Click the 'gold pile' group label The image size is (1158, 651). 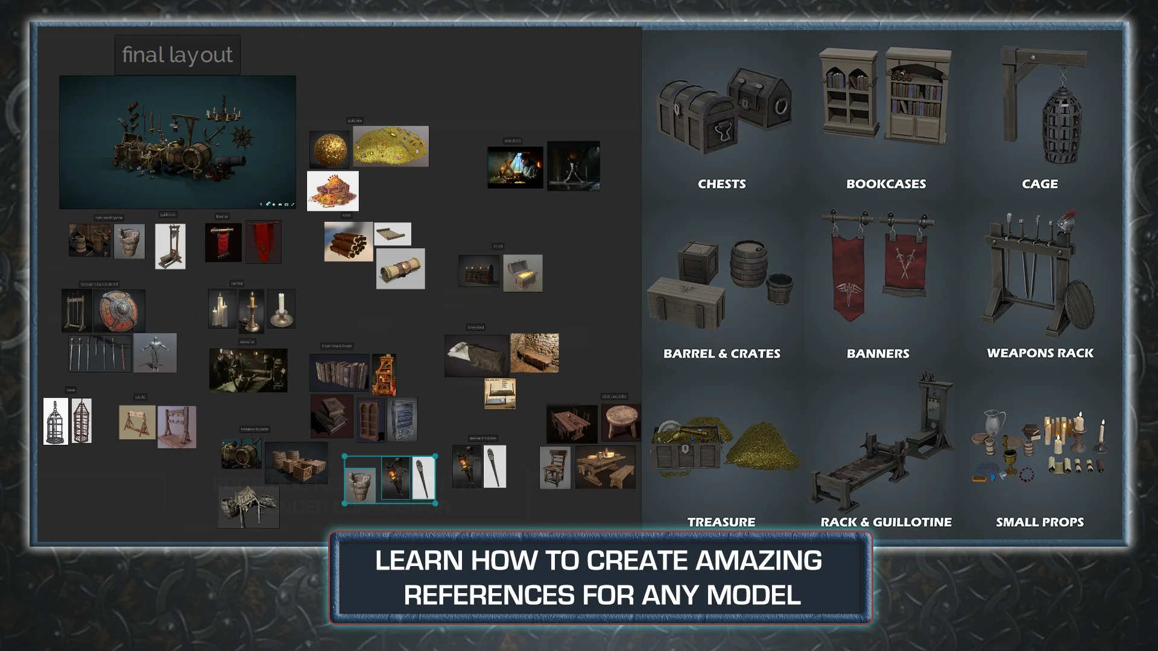click(355, 121)
